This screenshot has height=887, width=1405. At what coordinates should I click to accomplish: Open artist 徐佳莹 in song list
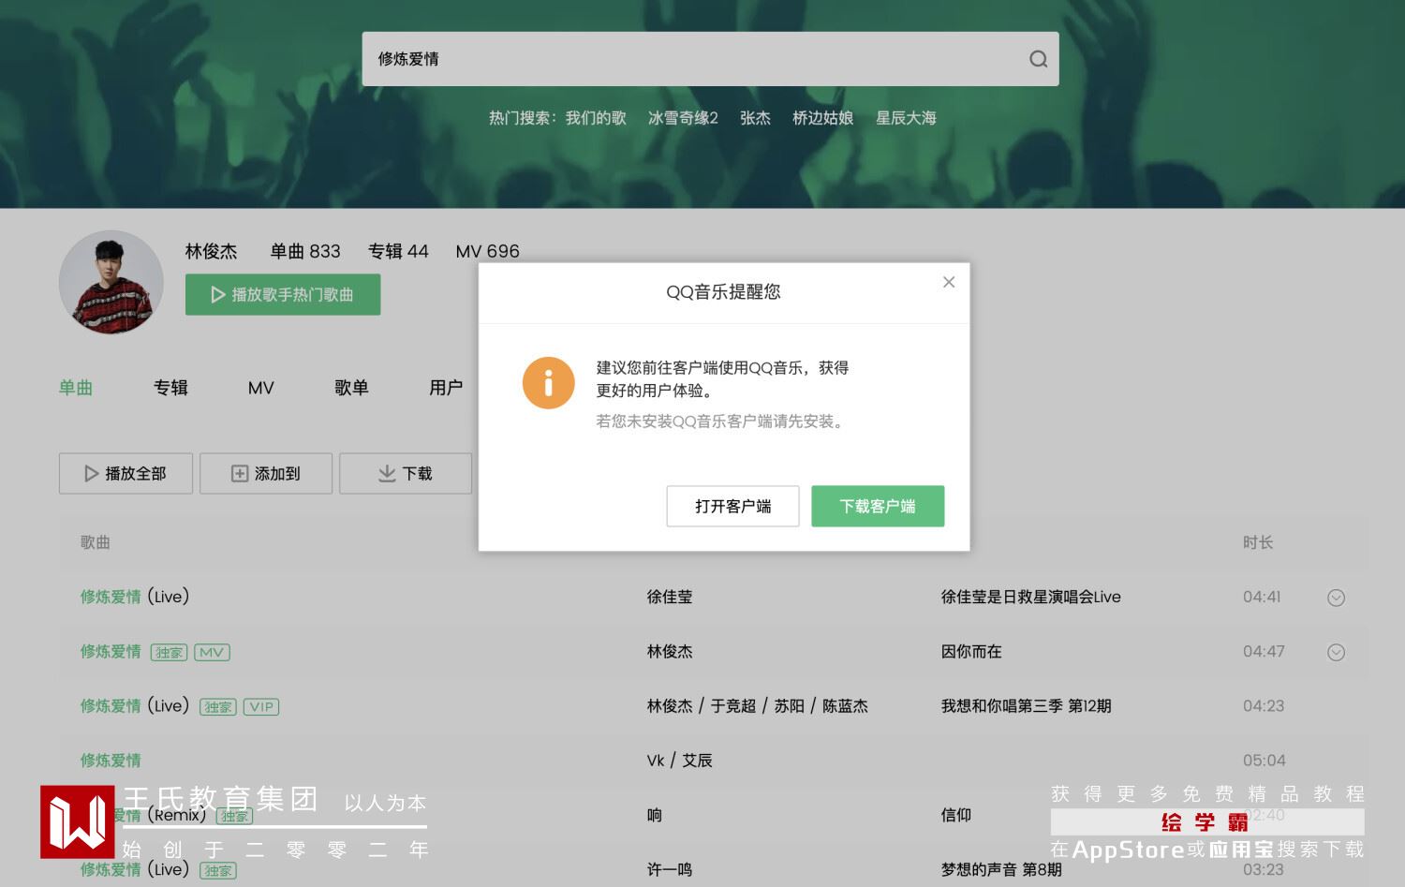pos(670,597)
